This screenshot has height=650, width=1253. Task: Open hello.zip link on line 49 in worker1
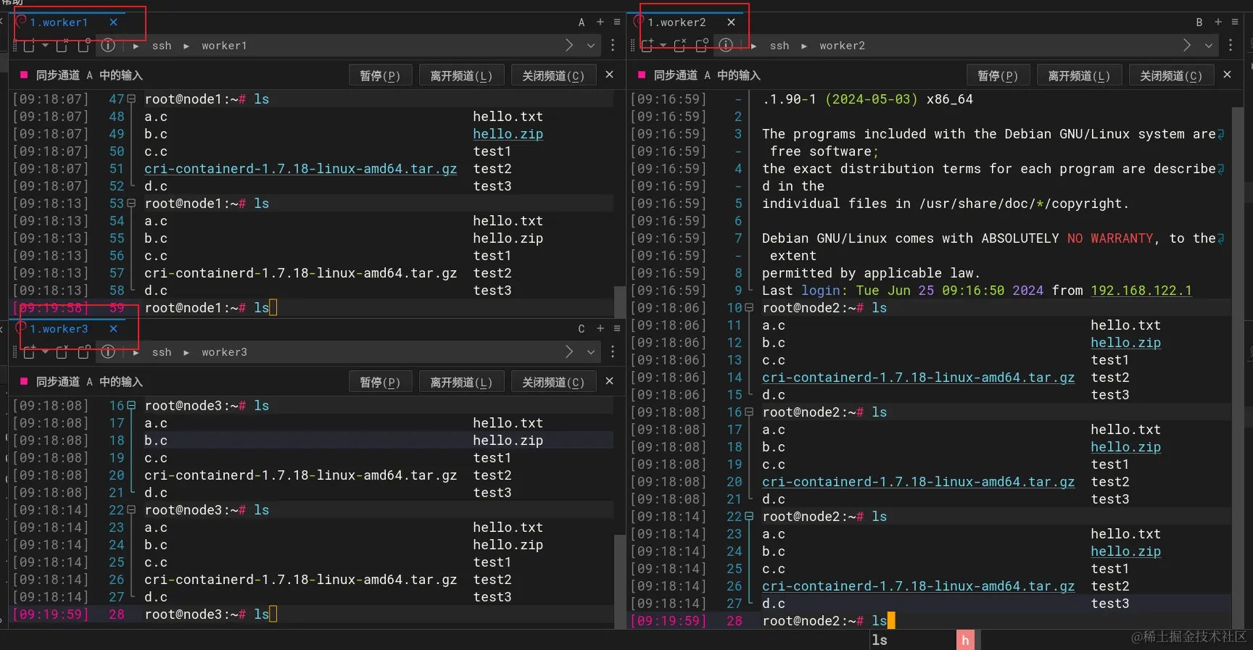(x=508, y=134)
